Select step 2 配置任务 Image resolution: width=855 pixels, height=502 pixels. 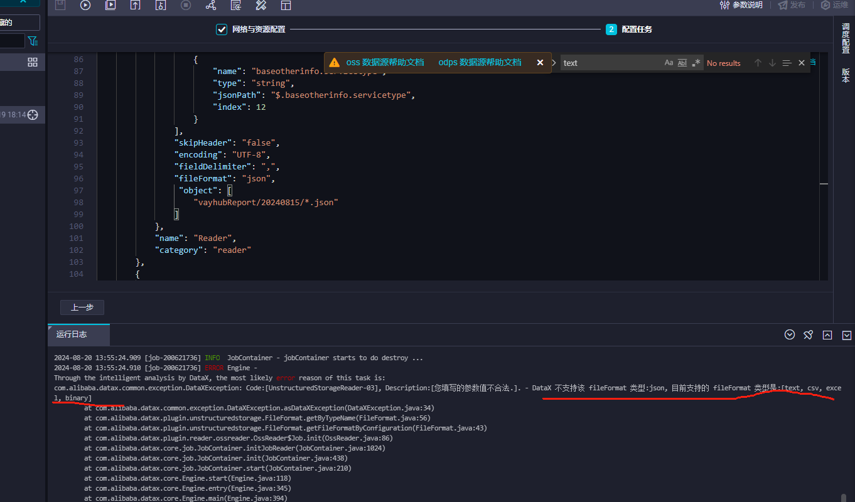tap(629, 29)
